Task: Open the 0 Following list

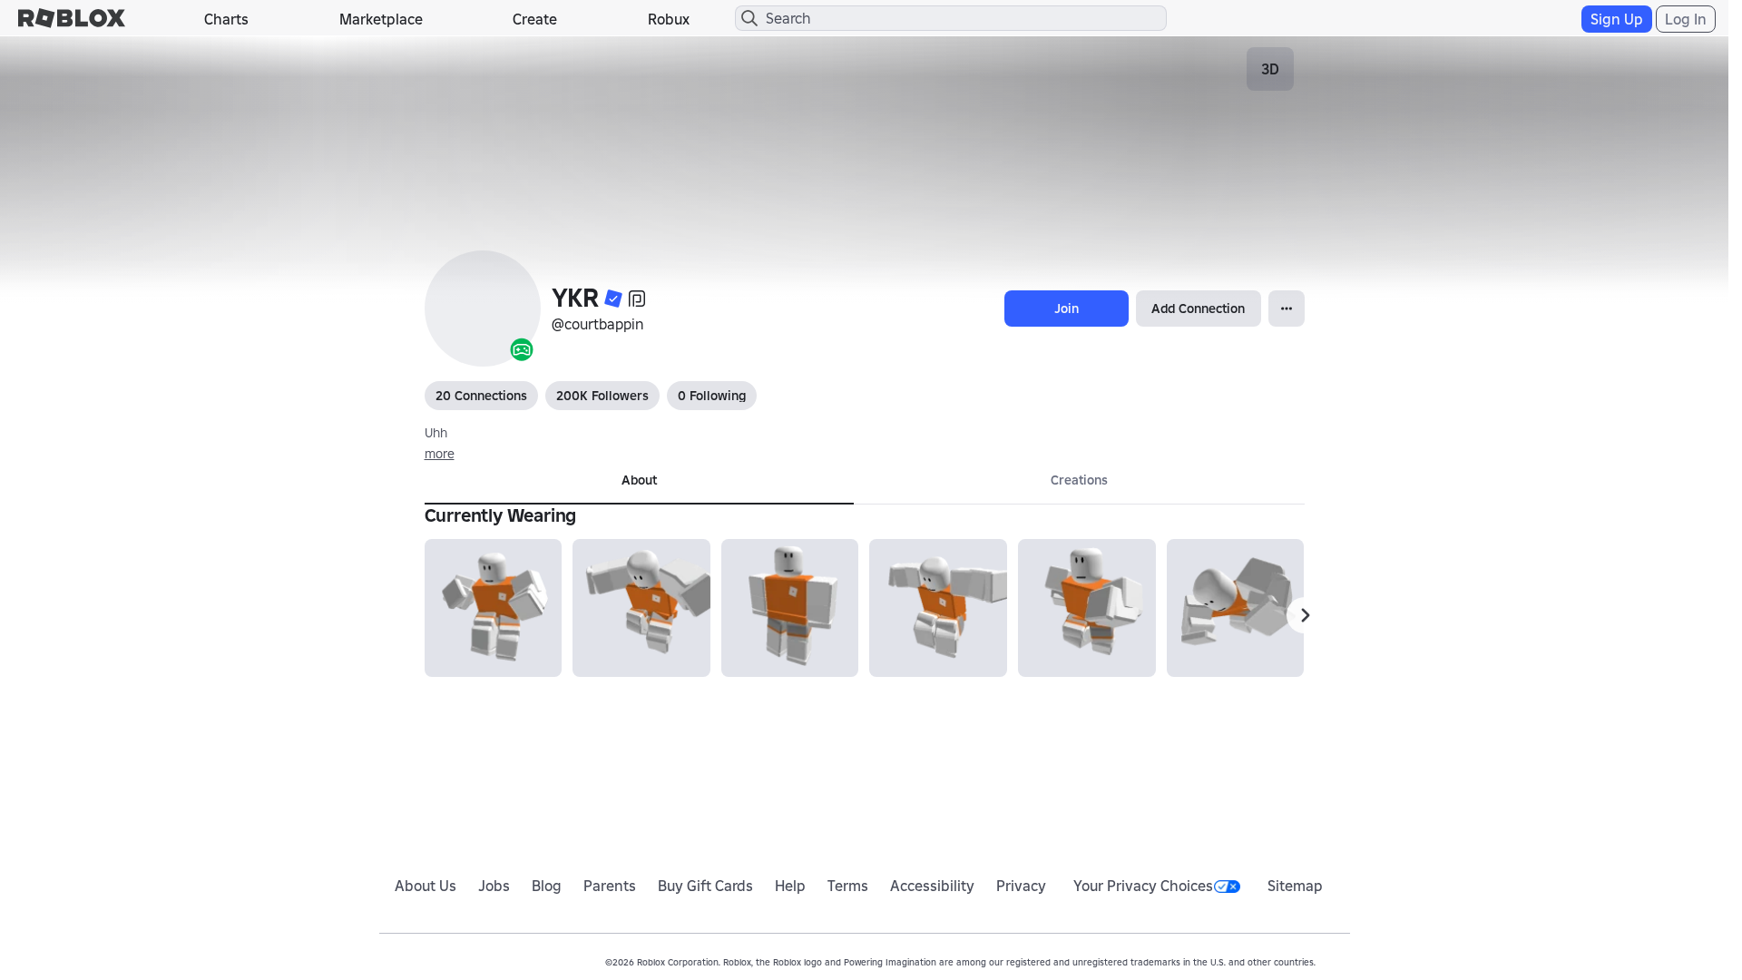Action: click(x=711, y=396)
